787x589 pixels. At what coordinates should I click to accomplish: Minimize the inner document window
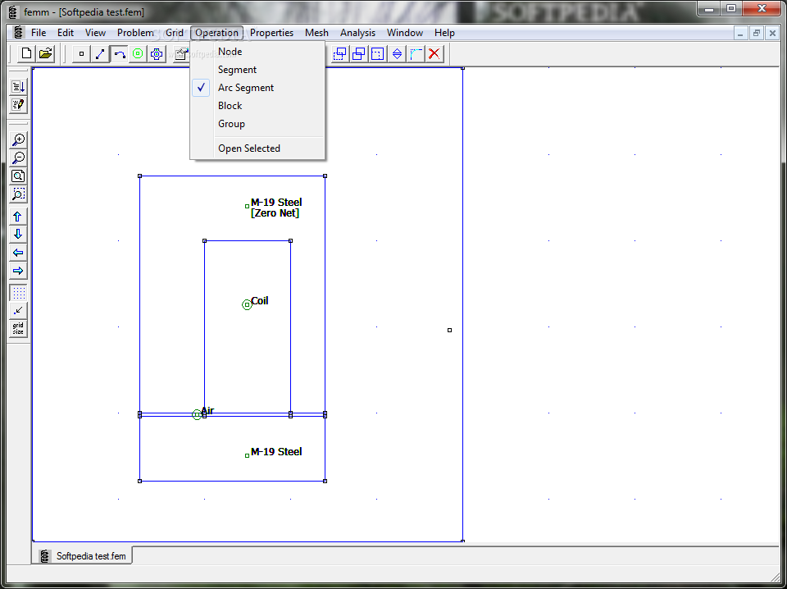click(741, 33)
